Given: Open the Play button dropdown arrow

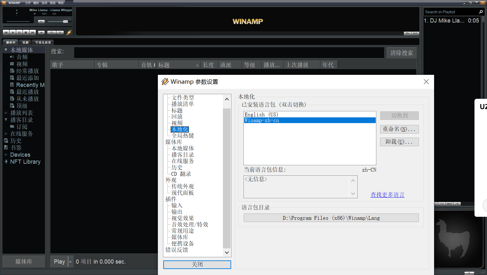Looking at the screenshot, I should coord(70,262).
